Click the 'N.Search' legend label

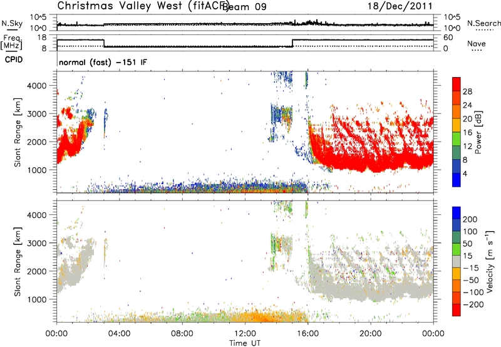tap(483, 23)
